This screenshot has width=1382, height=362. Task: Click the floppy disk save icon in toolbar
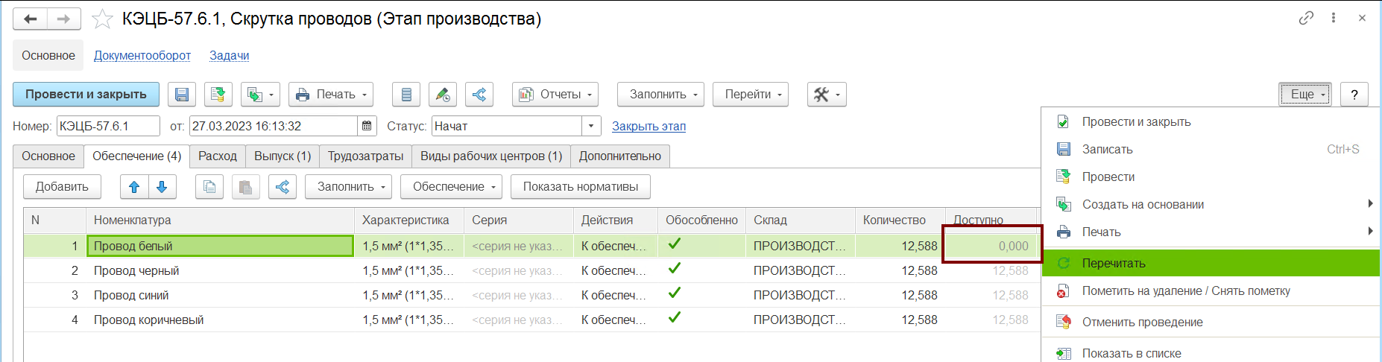181,95
